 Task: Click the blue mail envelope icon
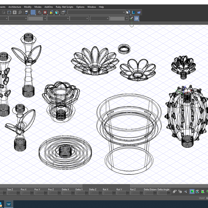coord(139,12)
